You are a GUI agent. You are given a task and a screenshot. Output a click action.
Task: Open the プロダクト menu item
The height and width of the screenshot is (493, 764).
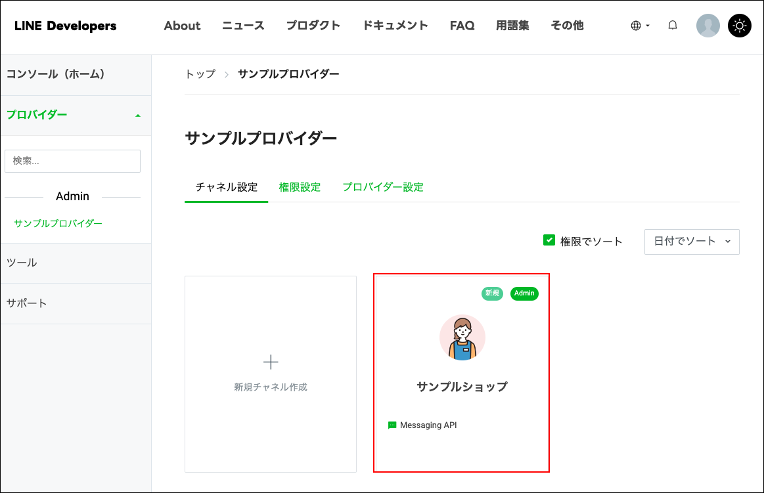pos(313,26)
